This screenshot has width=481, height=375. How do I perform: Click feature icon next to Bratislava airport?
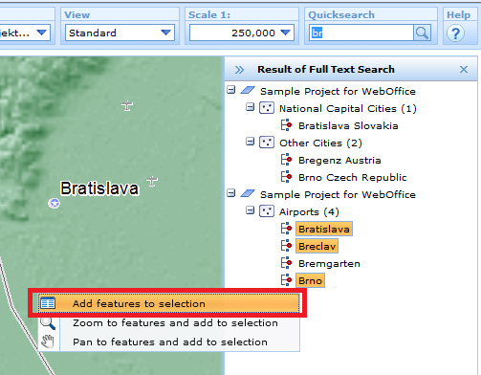286,229
